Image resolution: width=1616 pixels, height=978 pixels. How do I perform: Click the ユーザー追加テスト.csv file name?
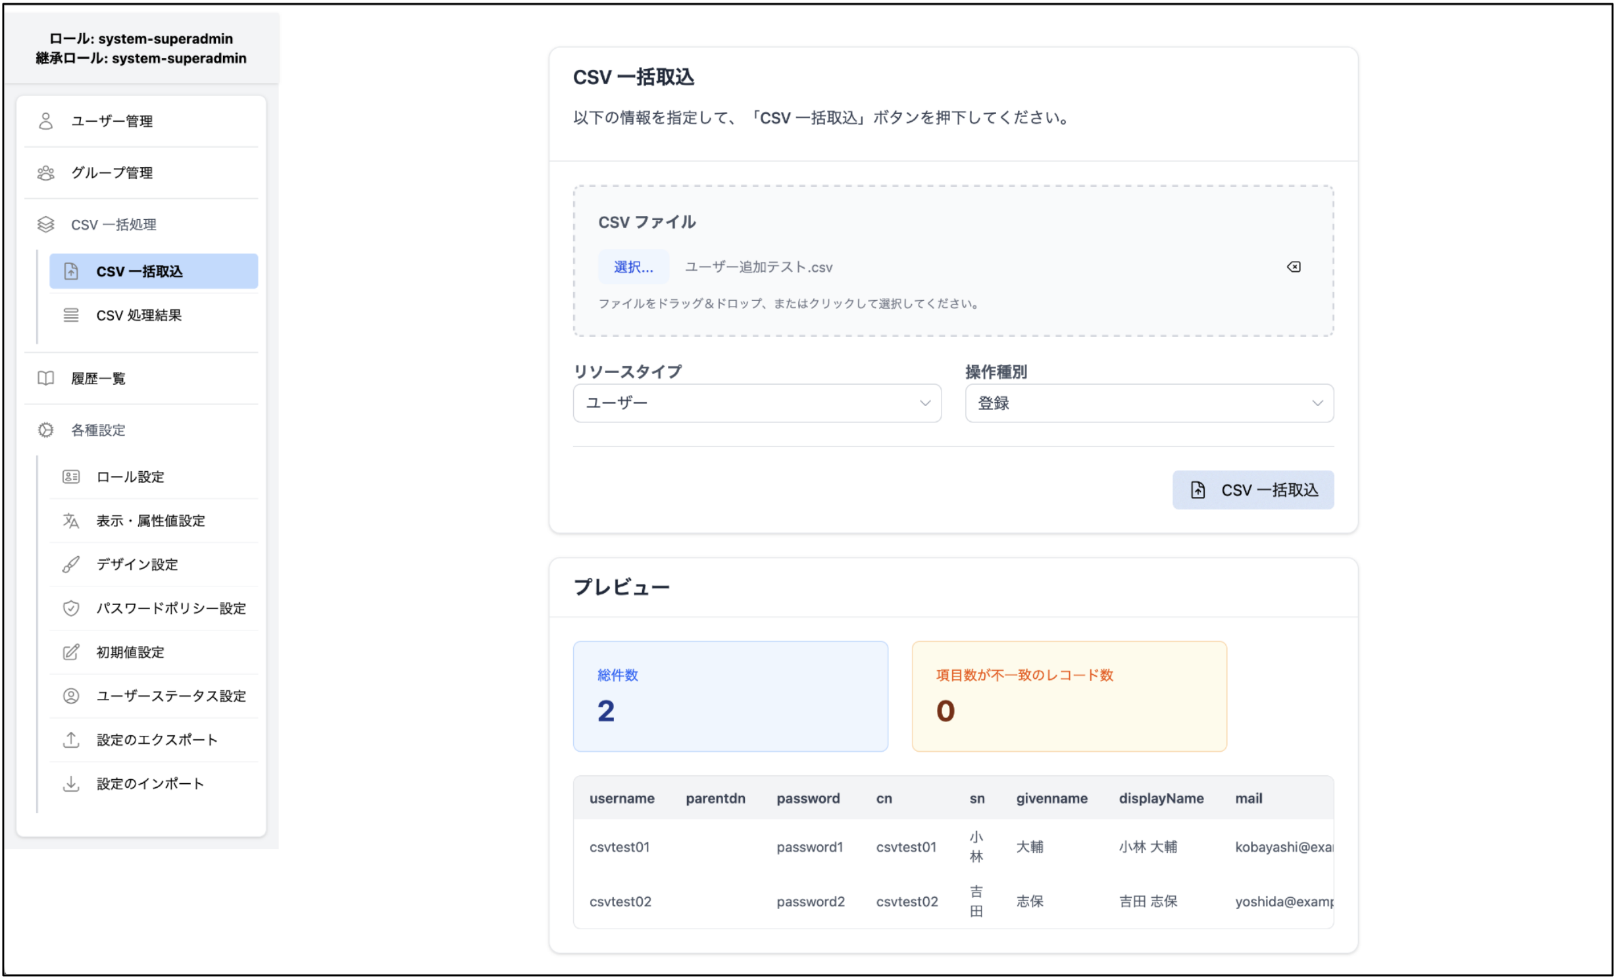(x=759, y=267)
